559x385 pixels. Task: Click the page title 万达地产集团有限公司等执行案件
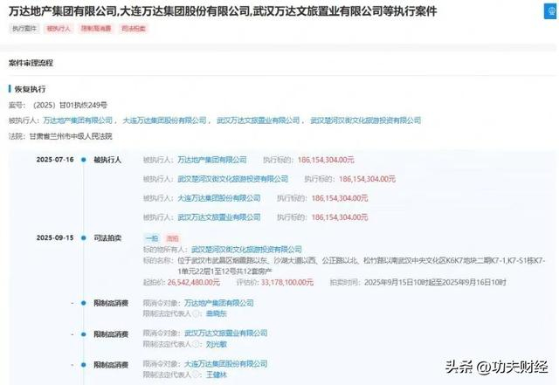click(223, 11)
